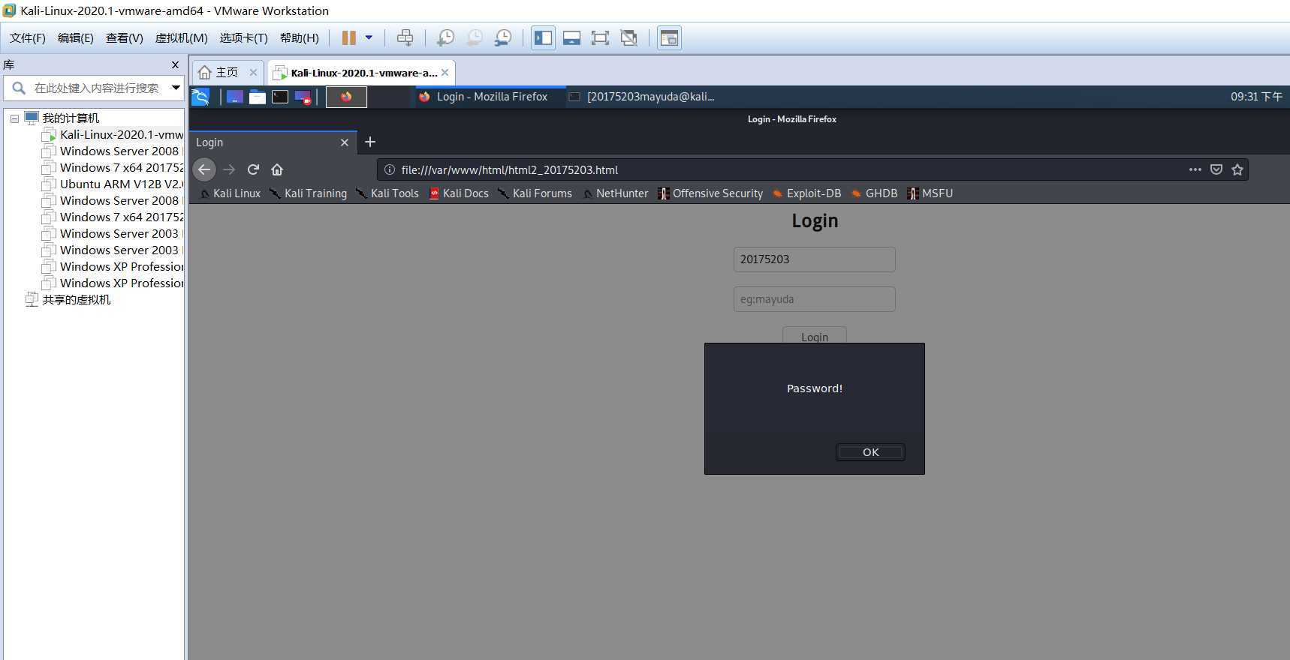
Task: Open the Kali Training bookmark
Action: [x=309, y=193]
